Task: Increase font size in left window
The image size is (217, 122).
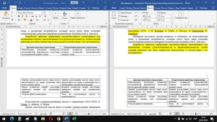Action: pos(45,20)
